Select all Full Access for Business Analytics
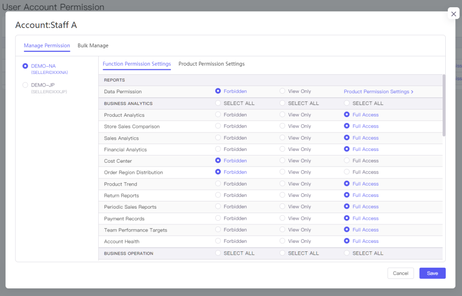This screenshot has height=296, width=462. coord(347,103)
